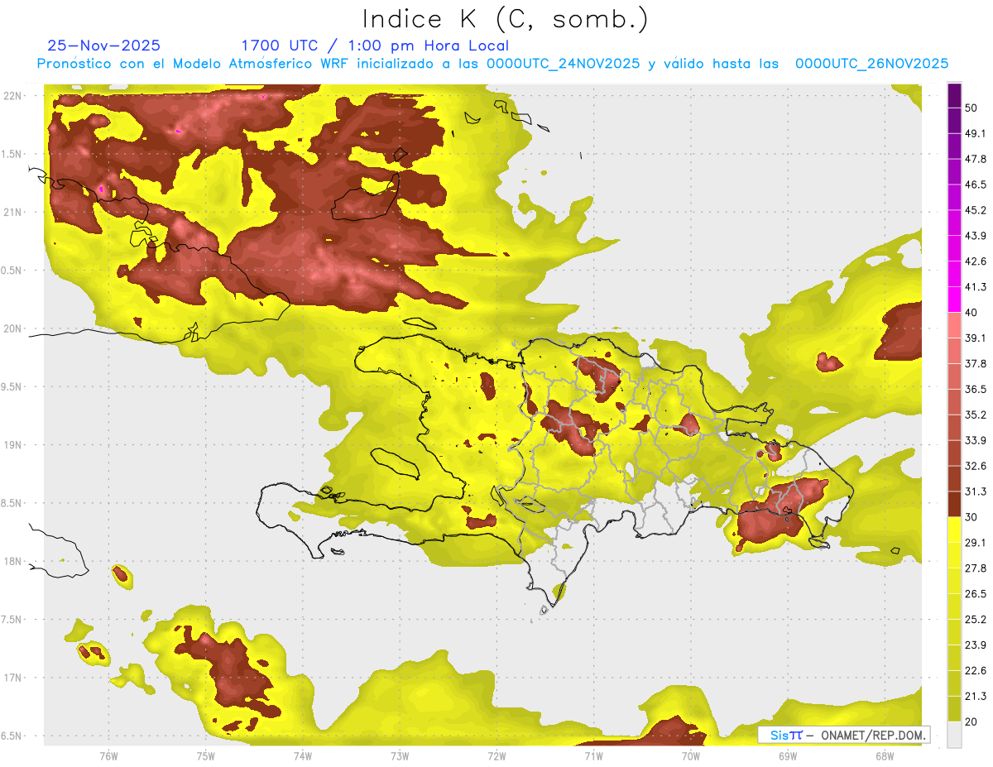Click the '19N' latitude axis label
This screenshot has width=993, height=767.
coord(12,444)
